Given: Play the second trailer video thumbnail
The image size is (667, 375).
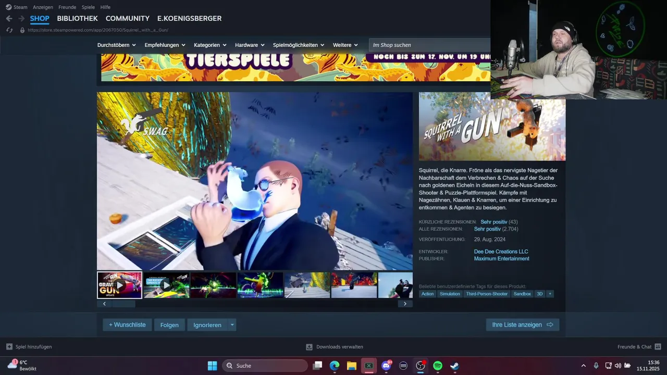Looking at the screenshot, I should pos(166,285).
